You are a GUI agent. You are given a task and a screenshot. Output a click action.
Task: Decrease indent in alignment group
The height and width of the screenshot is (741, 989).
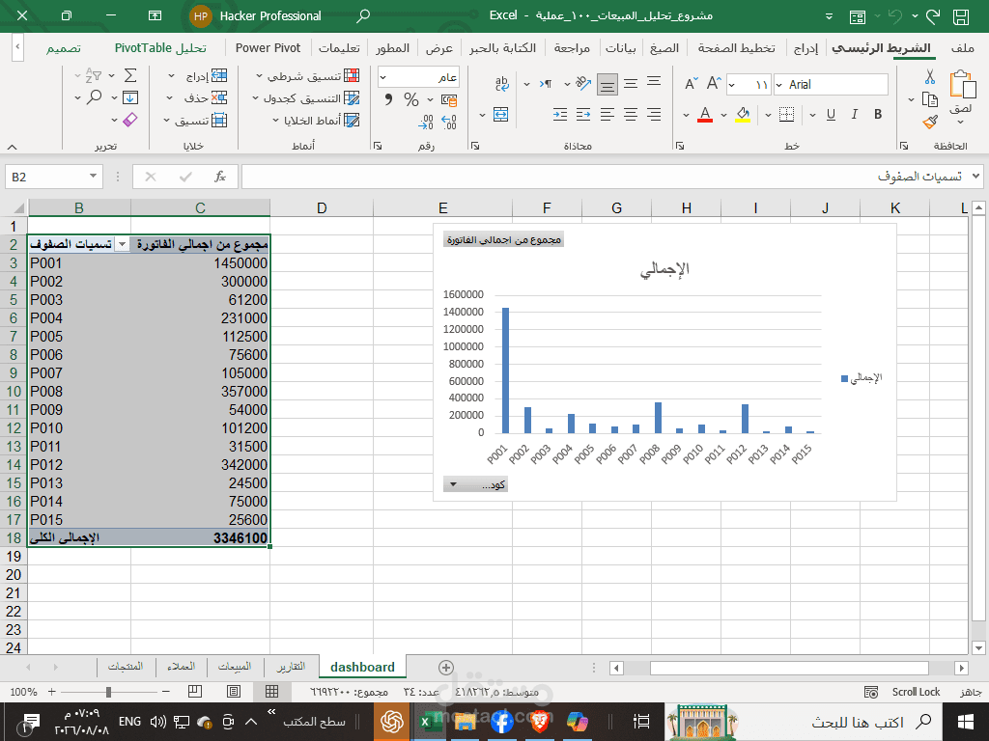coord(583,114)
